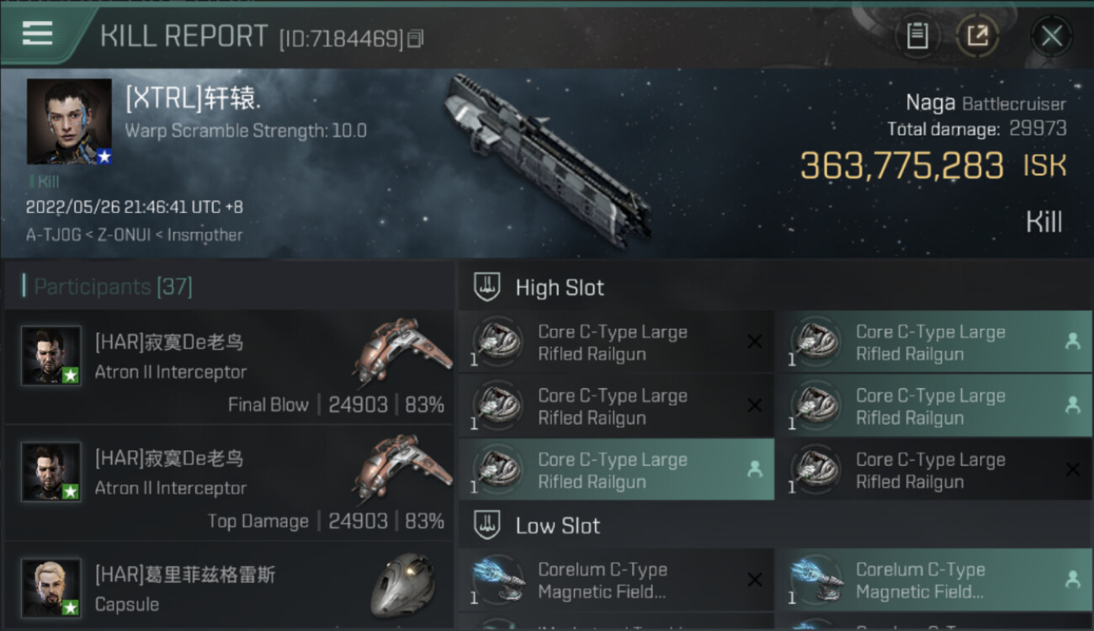This screenshot has height=631, width=1094.
Task: Open the Participants [37] list header
Action: tap(113, 287)
